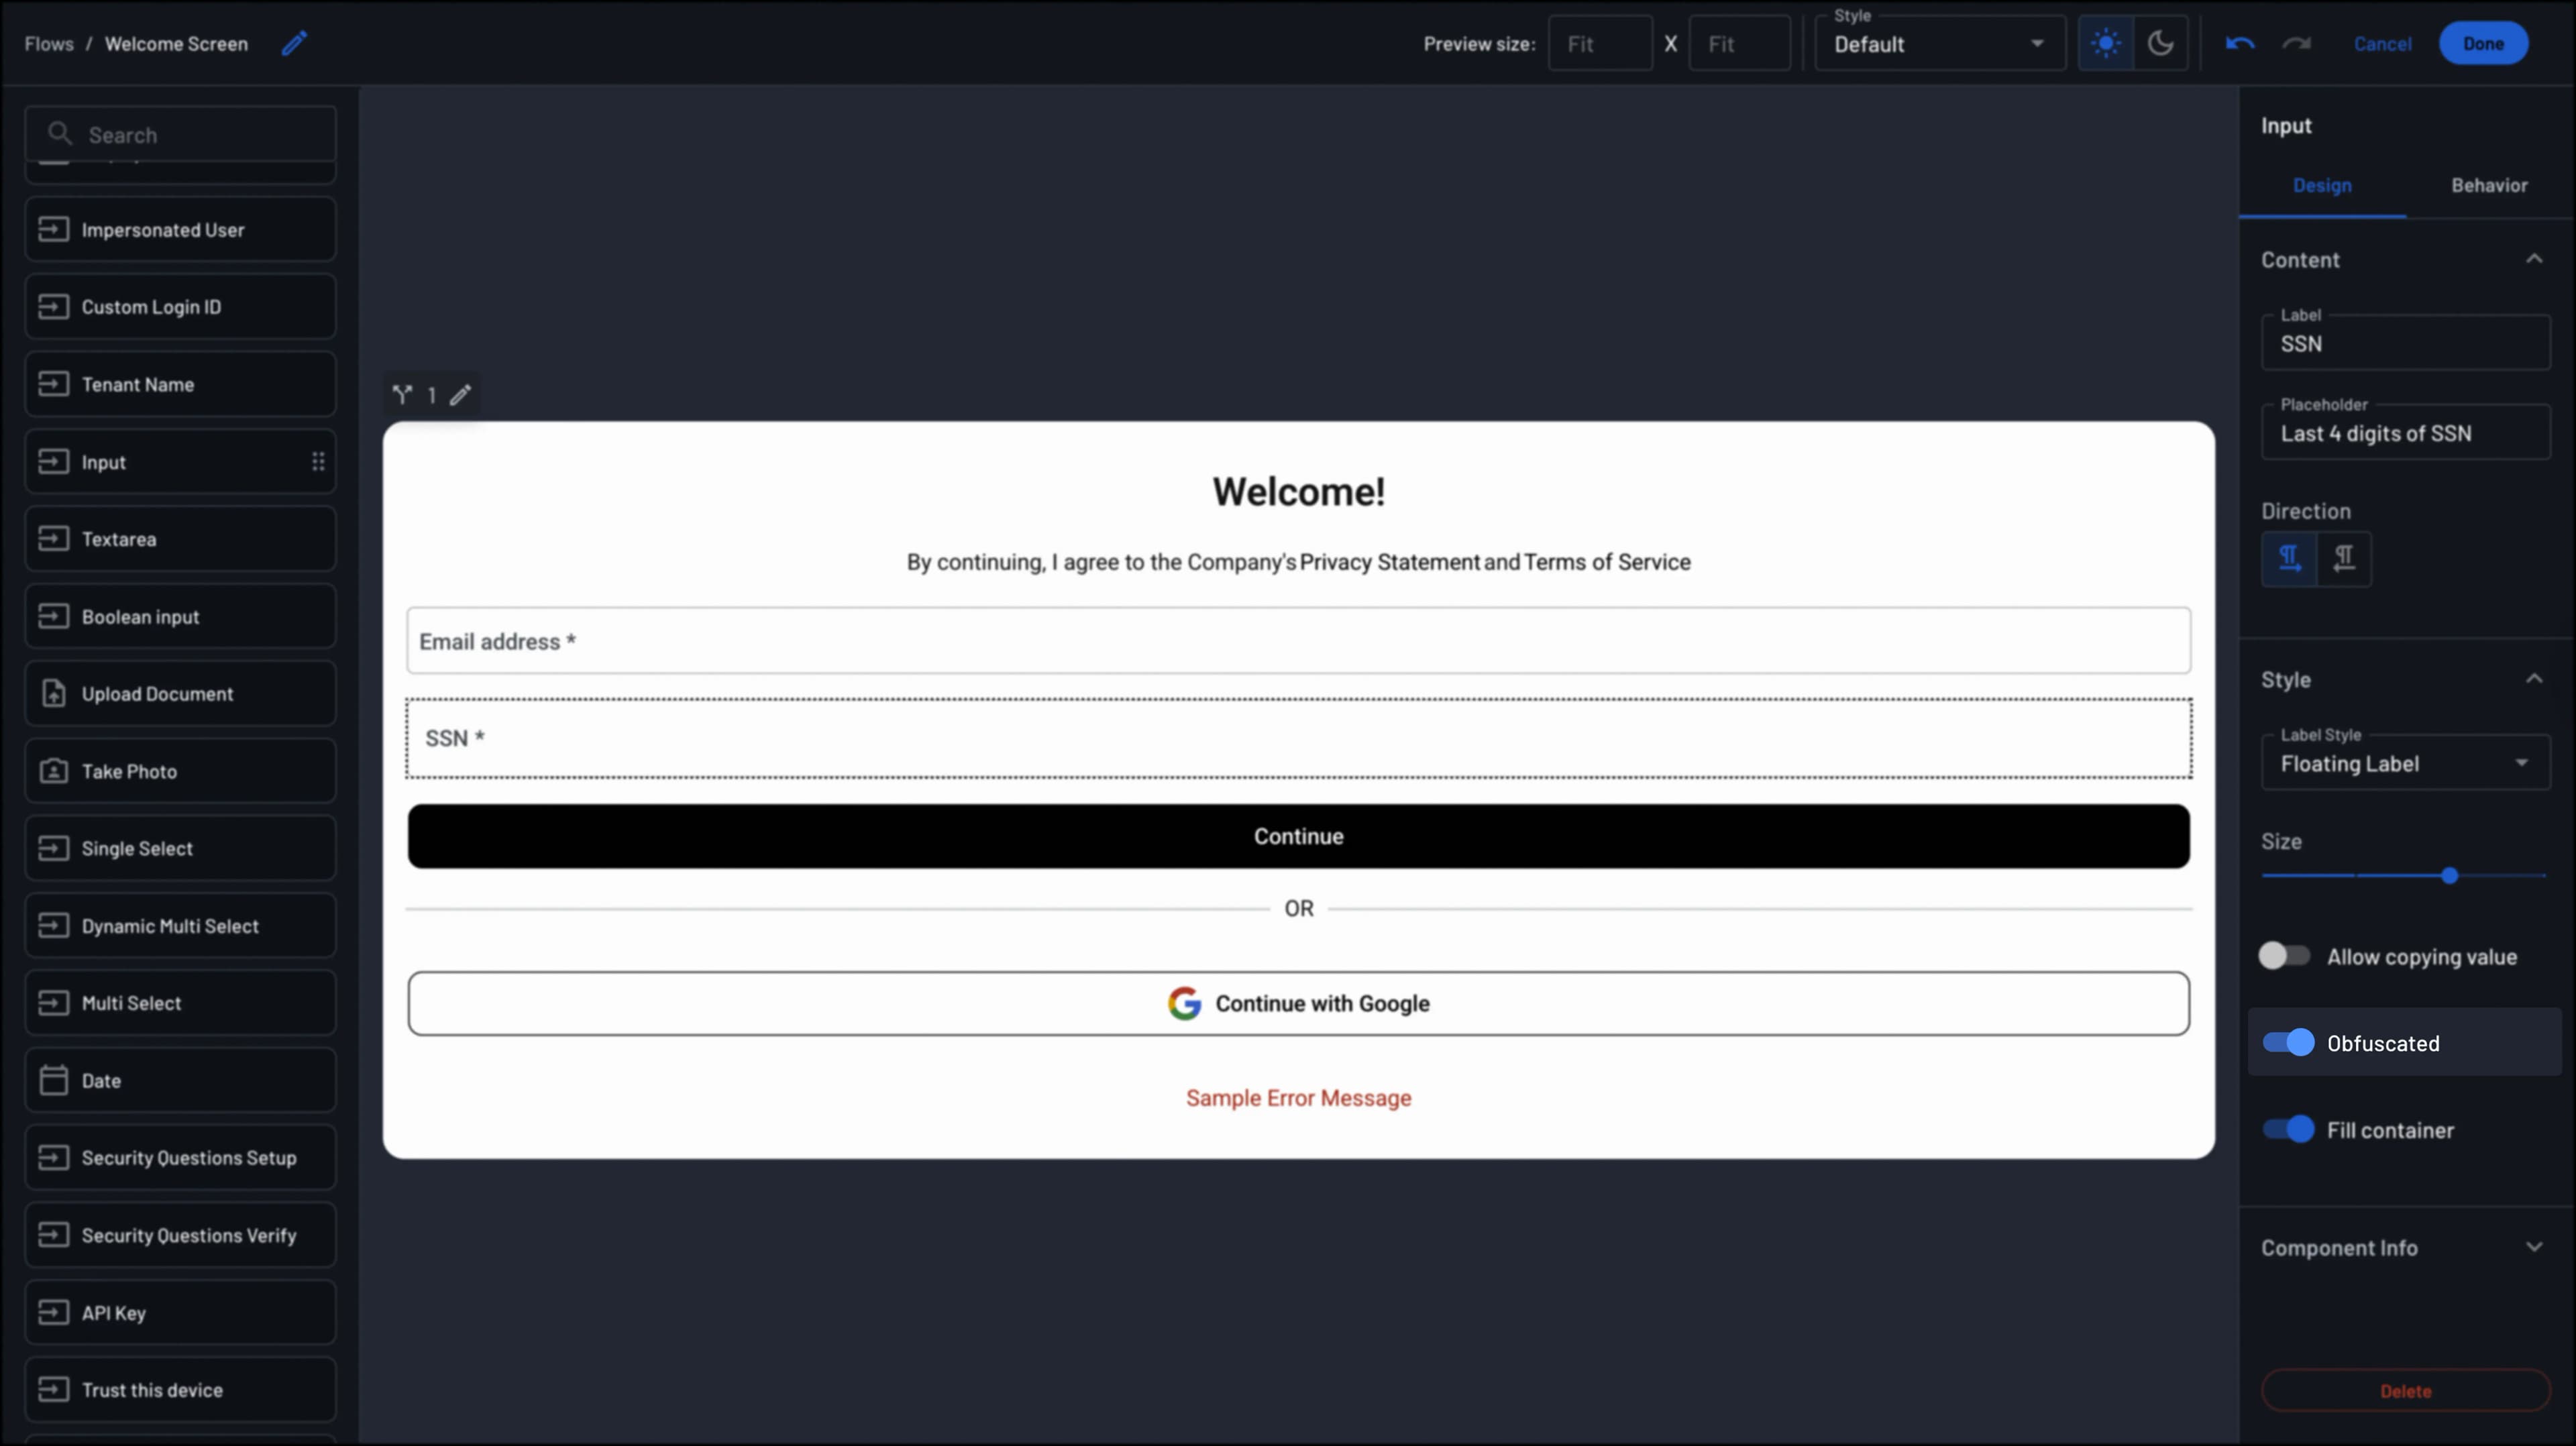Disable the Obfuscated toggle

coord(2287,1043)
